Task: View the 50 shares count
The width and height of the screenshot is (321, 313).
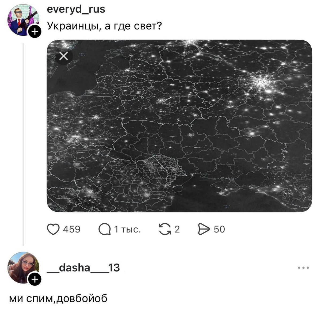Action: coord(219,230)
